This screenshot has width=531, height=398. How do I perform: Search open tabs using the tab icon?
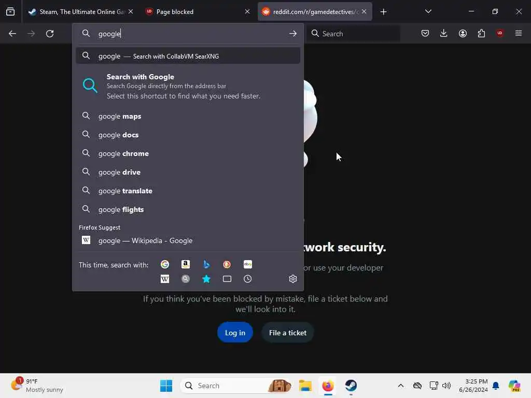pos(227,279)
